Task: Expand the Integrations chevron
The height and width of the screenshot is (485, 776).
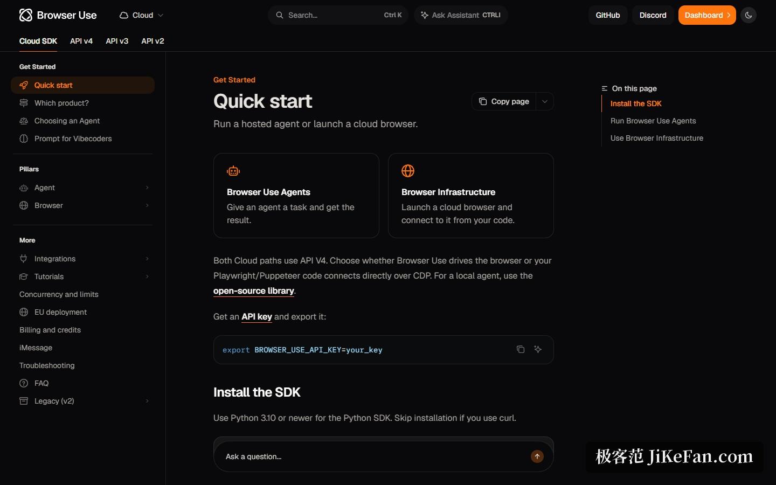Action: [147, 259]
